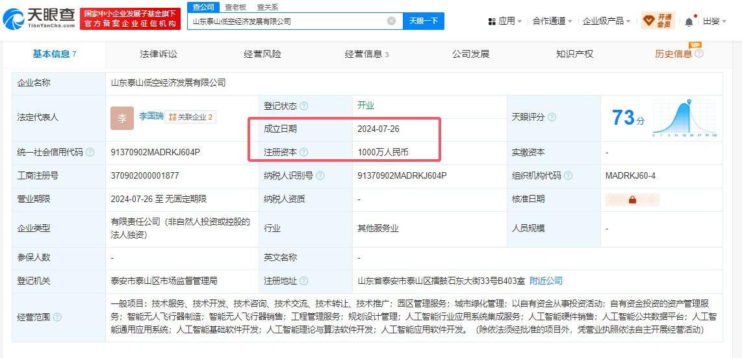This screenshot has width=742, height=358.
Task: Click the registered address text
Action: click(442, 281)
